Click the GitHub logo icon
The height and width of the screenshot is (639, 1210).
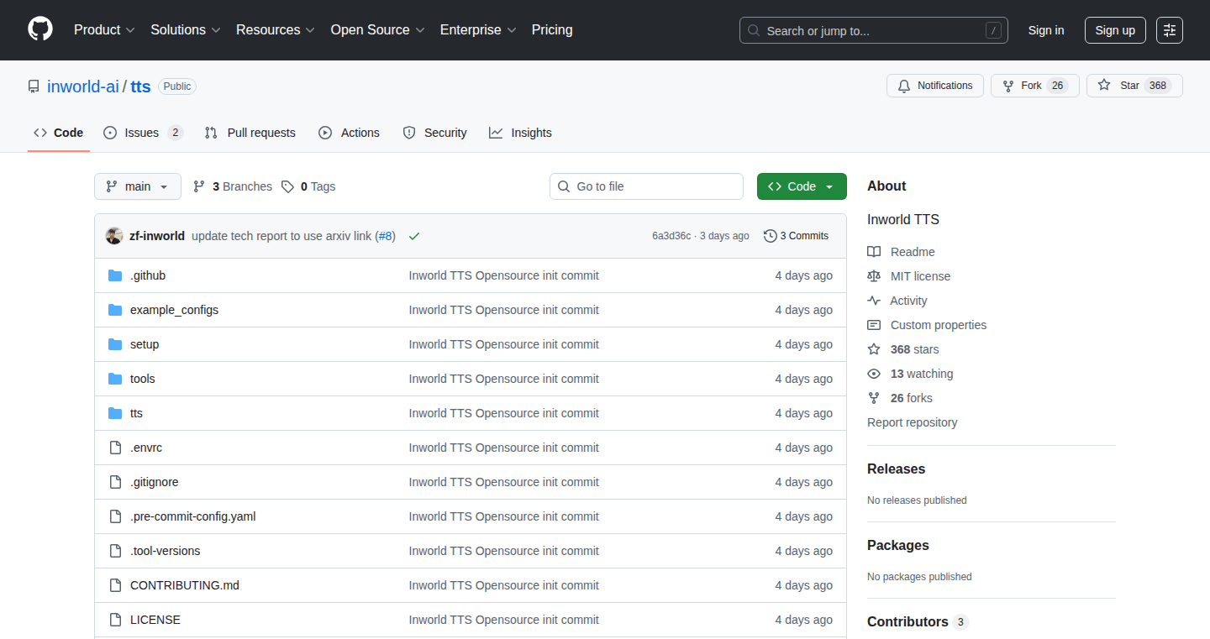point(40,29)
